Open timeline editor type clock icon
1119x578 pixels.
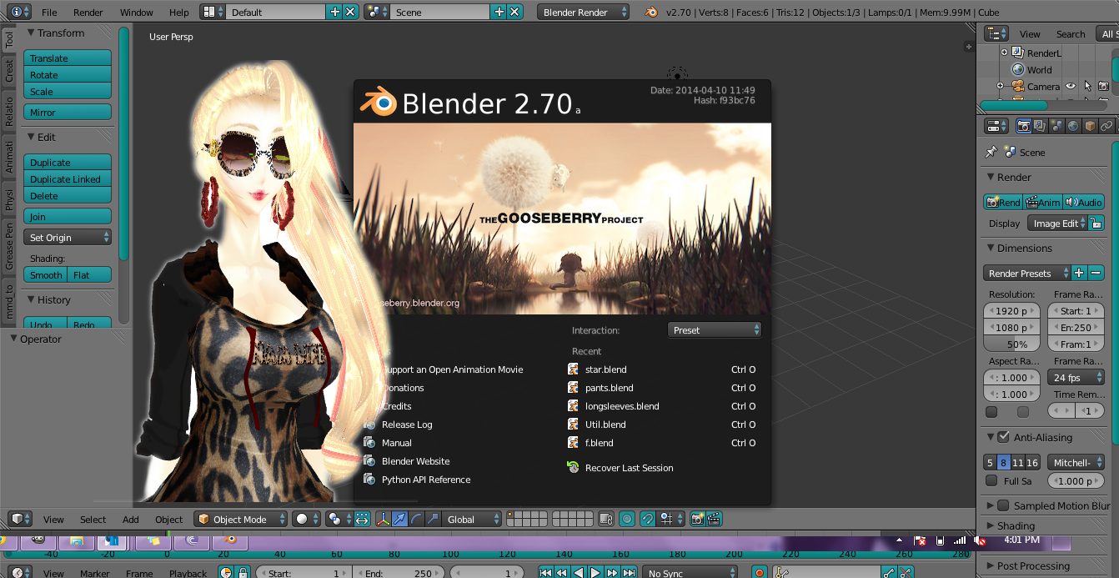(20, 572)
